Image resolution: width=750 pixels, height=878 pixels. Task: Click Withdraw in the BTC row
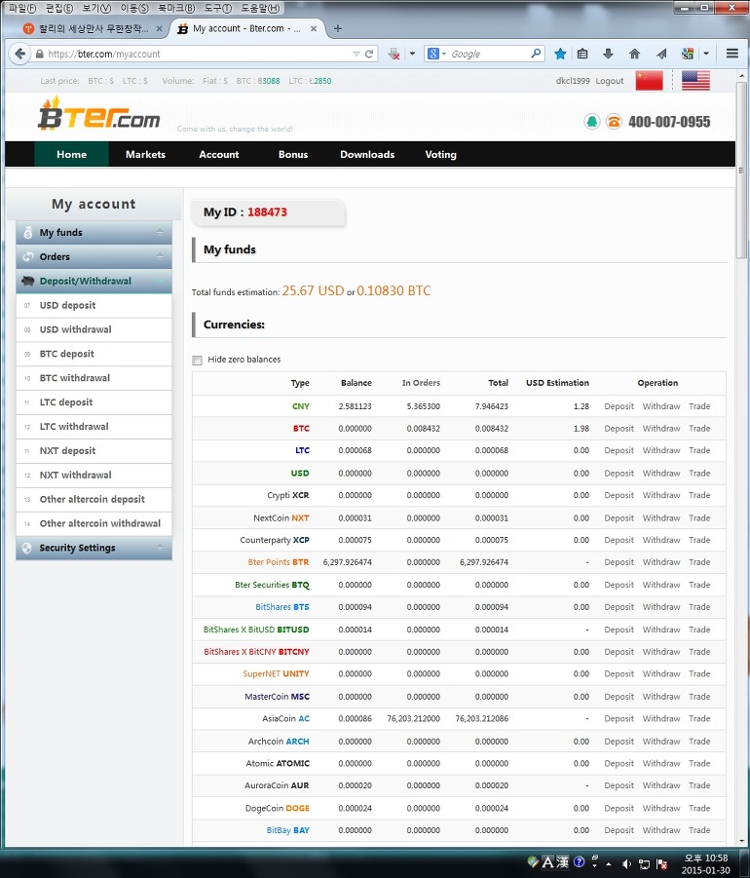coord(661,429)
